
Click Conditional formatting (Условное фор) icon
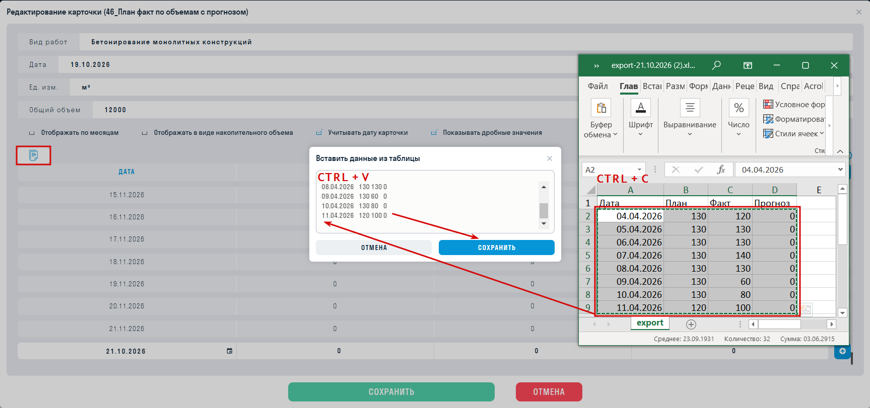pyautogui.click(x=768, y=104)
